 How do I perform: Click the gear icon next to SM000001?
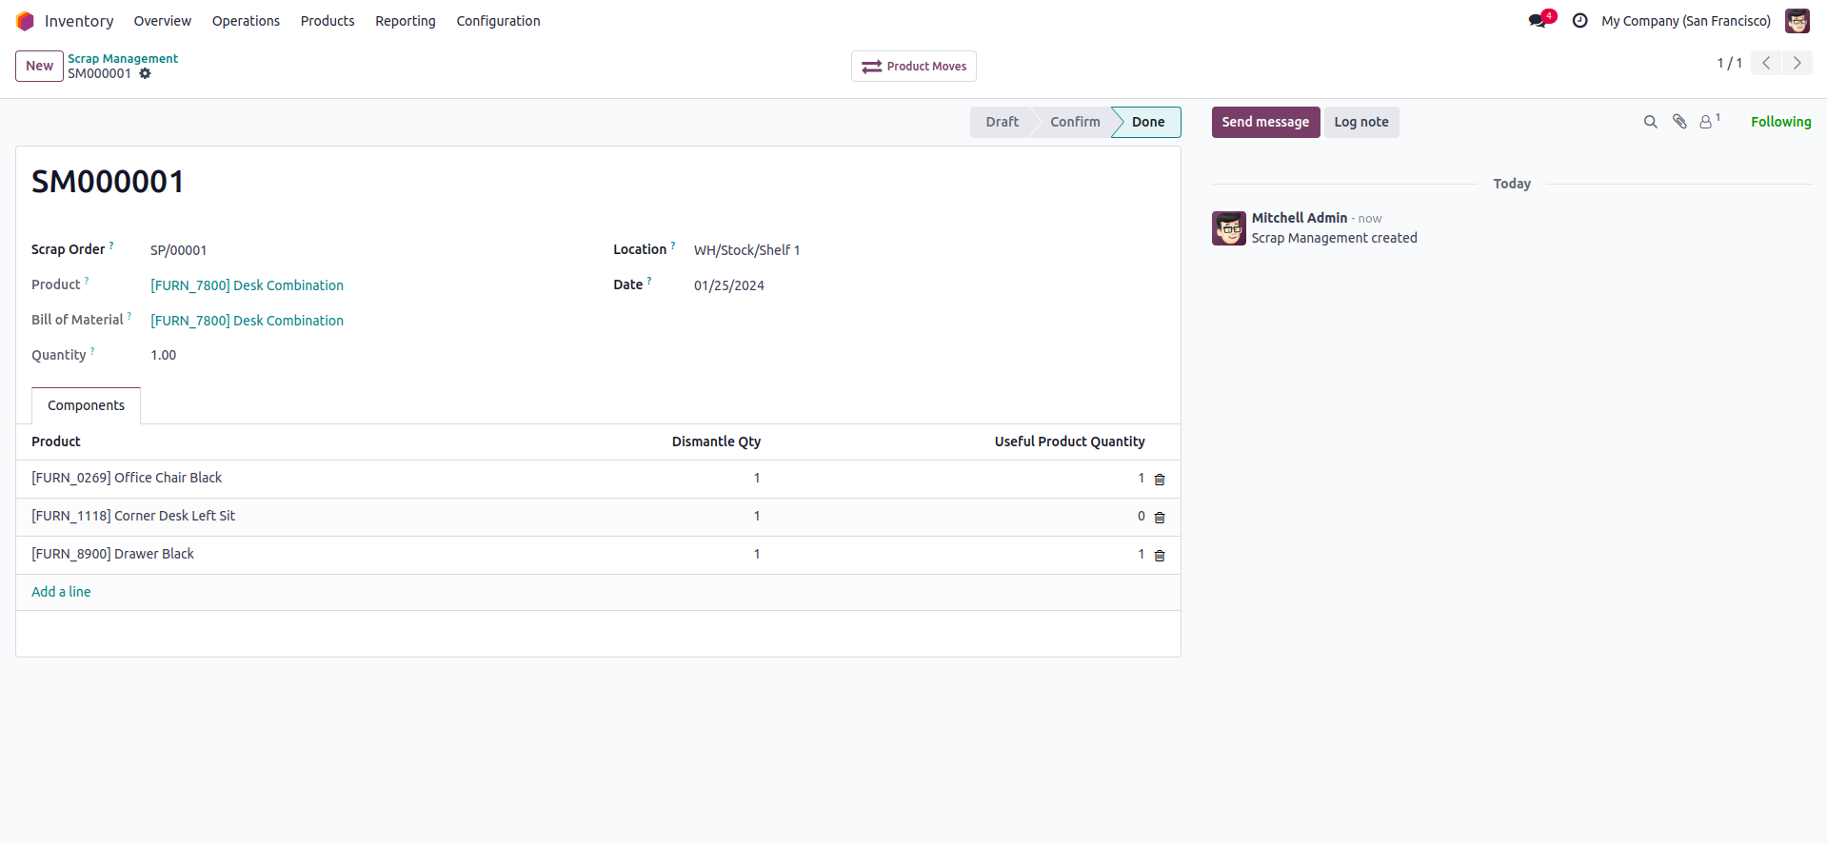pyautogui.click(x=146, y=74)
